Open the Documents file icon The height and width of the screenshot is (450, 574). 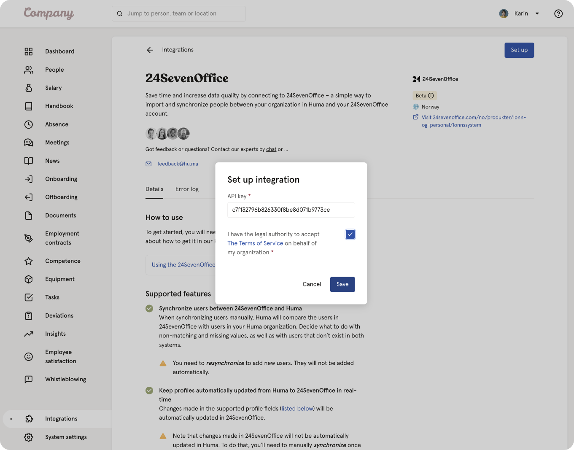click(29, 216)
